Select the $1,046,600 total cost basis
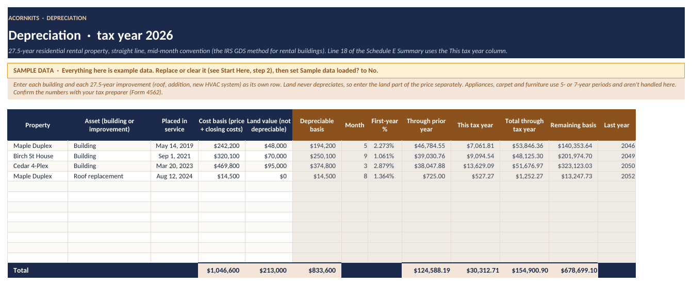 click(x=222, y=270)
